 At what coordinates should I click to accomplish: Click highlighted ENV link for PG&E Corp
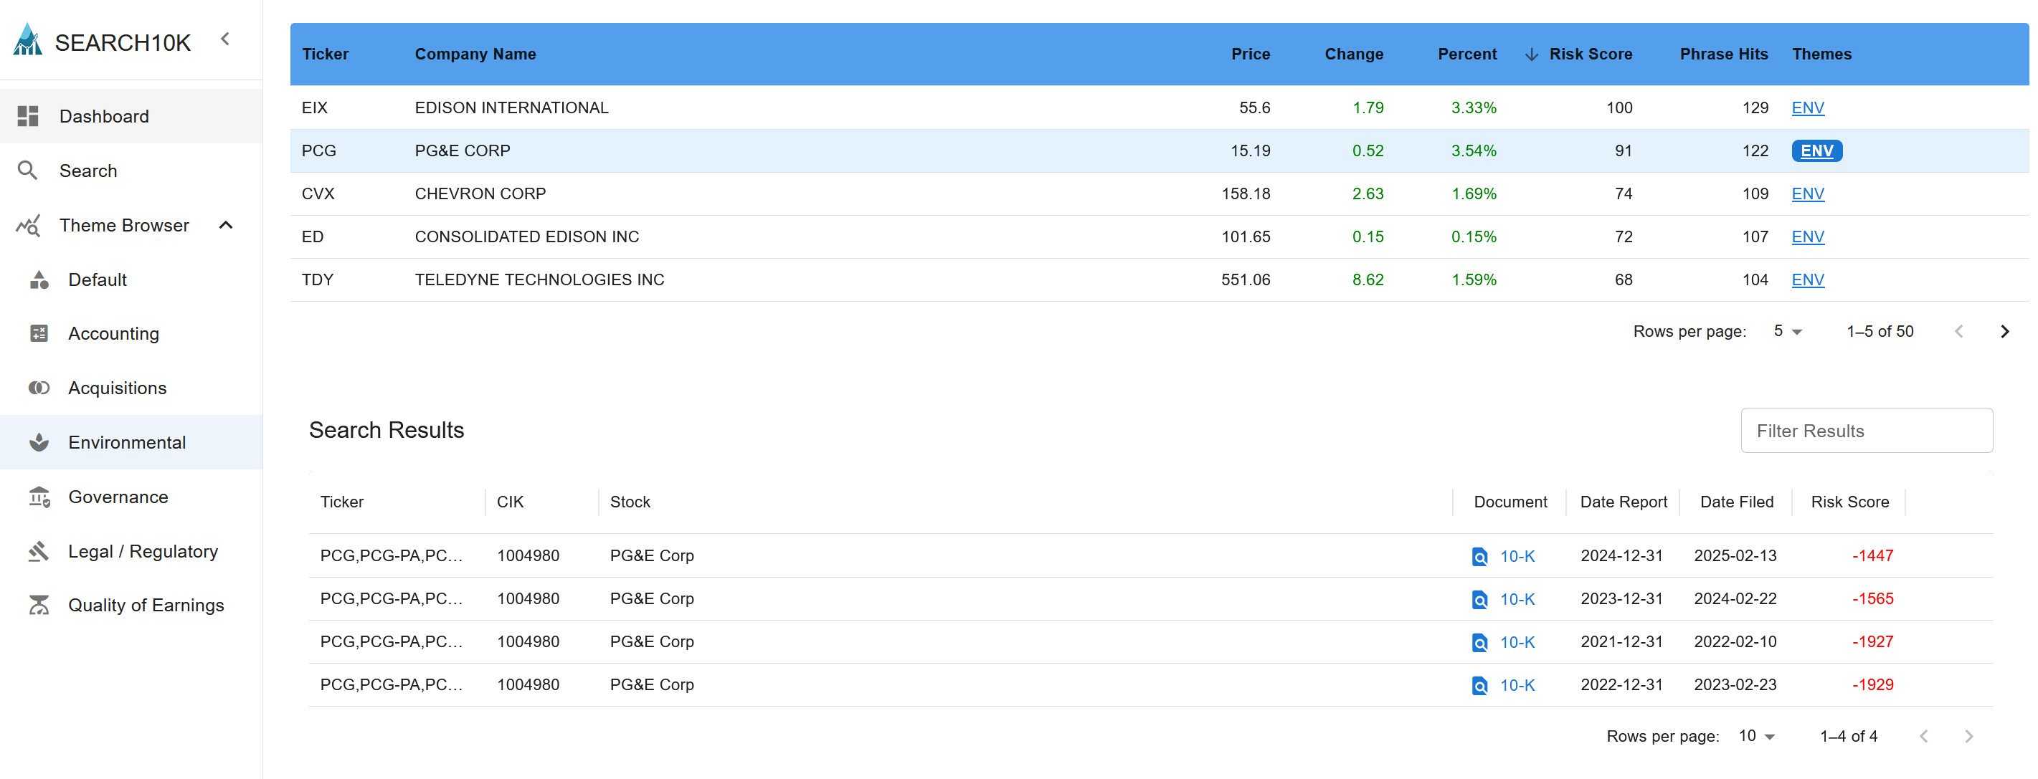[1816, 150]
